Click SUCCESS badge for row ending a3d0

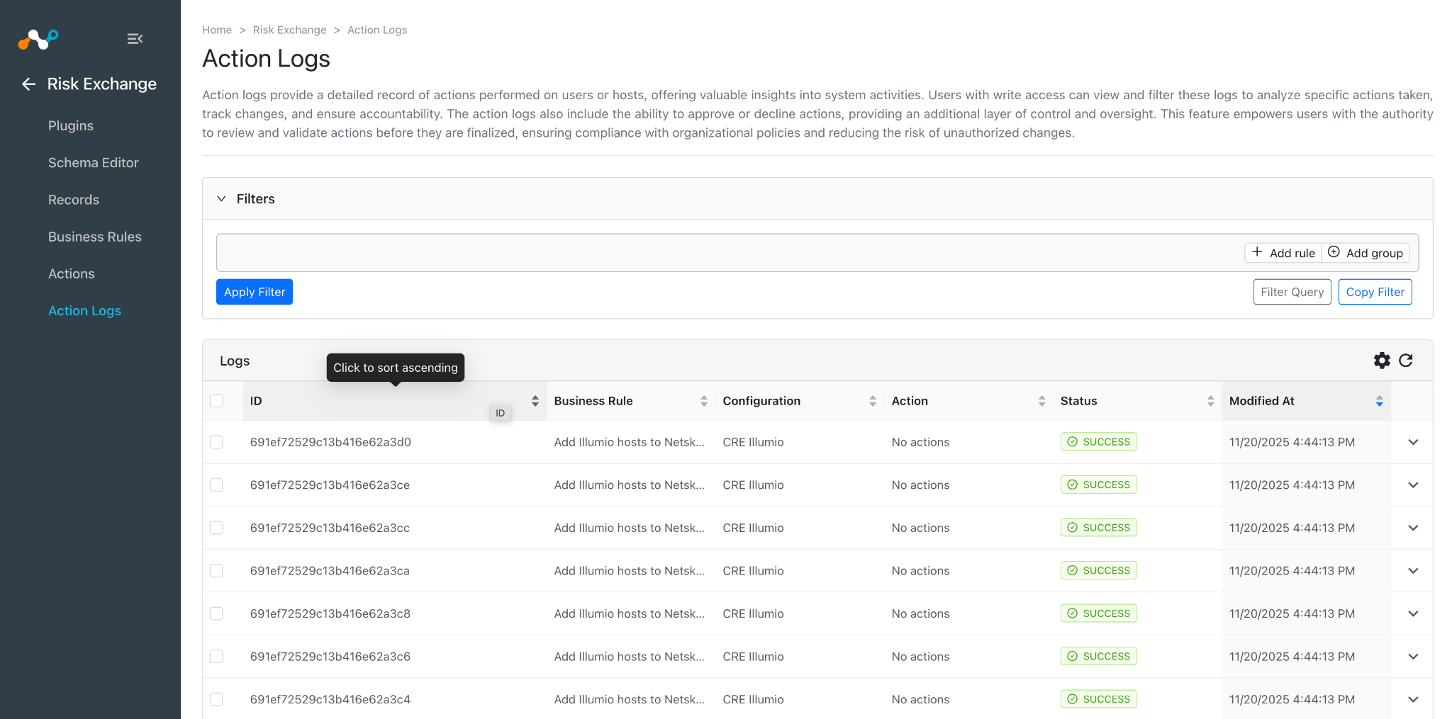(1099, 442)
